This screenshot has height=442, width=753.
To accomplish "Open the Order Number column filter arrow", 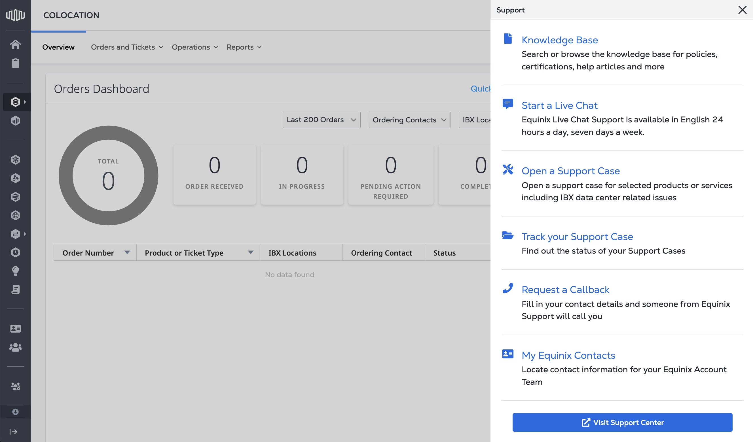I will click(x=127, y=252).
